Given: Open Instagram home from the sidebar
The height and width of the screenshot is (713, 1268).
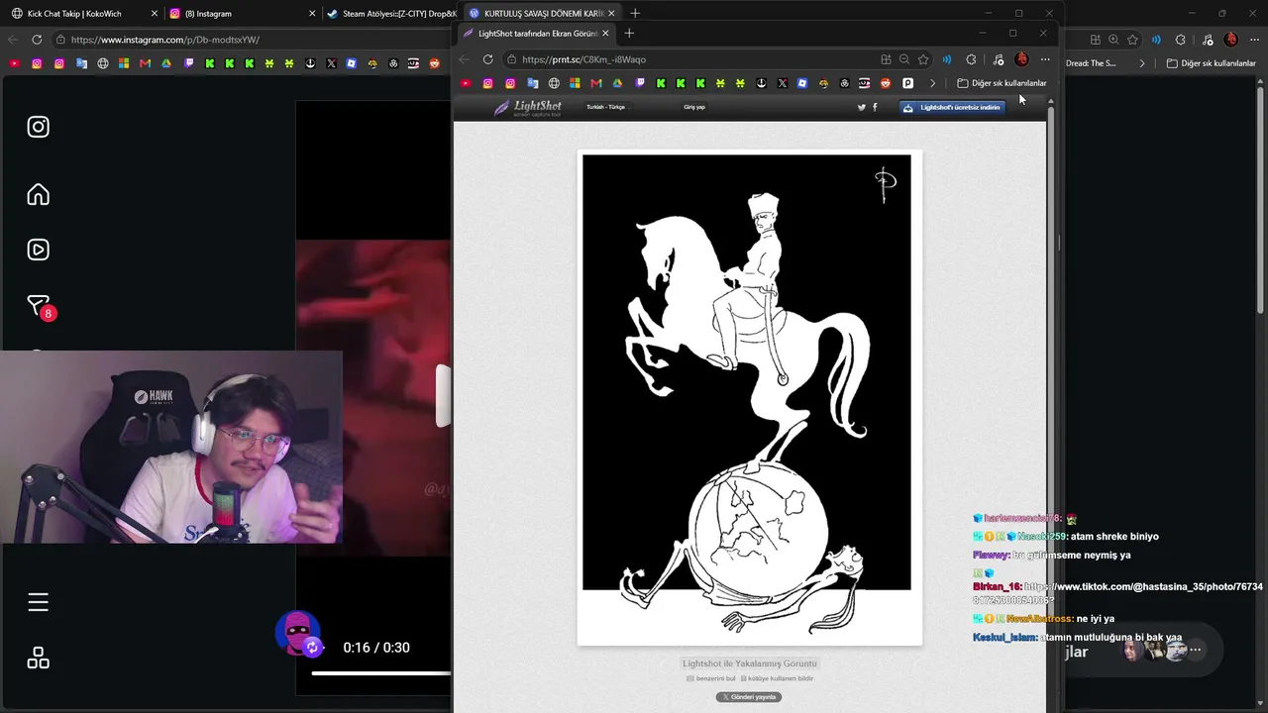Looking at the screenshot, I should (38, 194).
